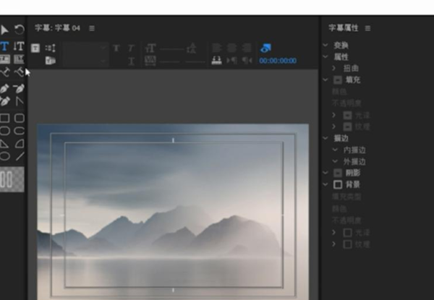434x300 pixels.
Task: Select the Rectangle shape tool
Action: [x=5, y=118]
